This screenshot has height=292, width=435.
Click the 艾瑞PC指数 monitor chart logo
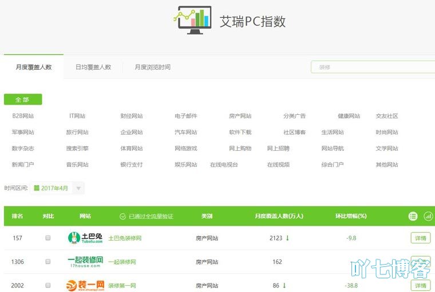(x=192, y=21)
